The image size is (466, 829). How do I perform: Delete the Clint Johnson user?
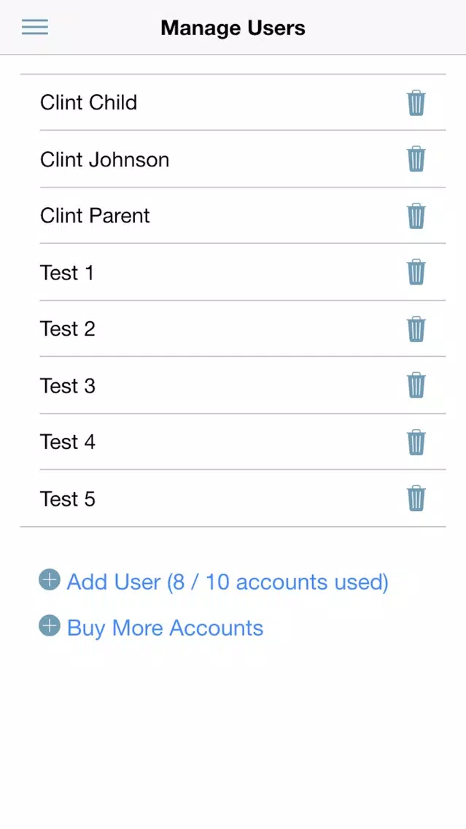(416, 159)
